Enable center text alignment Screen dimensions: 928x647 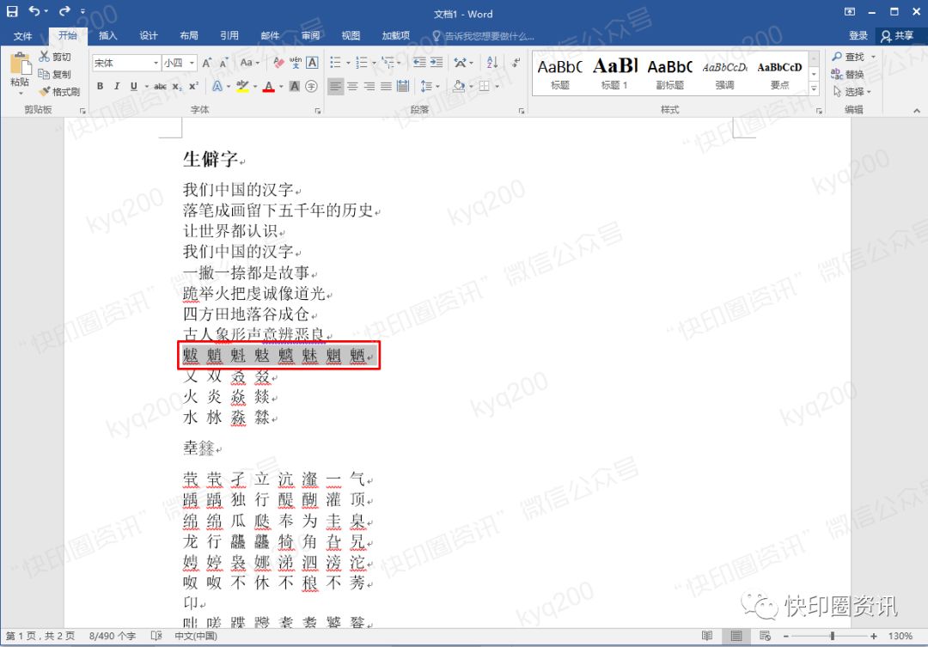point(353,87)
